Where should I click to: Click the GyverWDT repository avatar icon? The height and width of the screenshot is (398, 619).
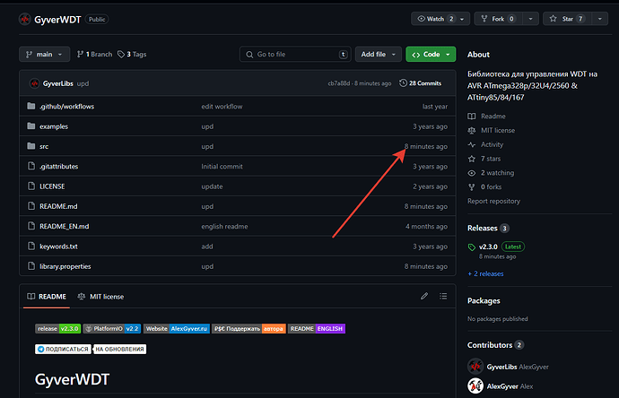click(x=25, y=19)
